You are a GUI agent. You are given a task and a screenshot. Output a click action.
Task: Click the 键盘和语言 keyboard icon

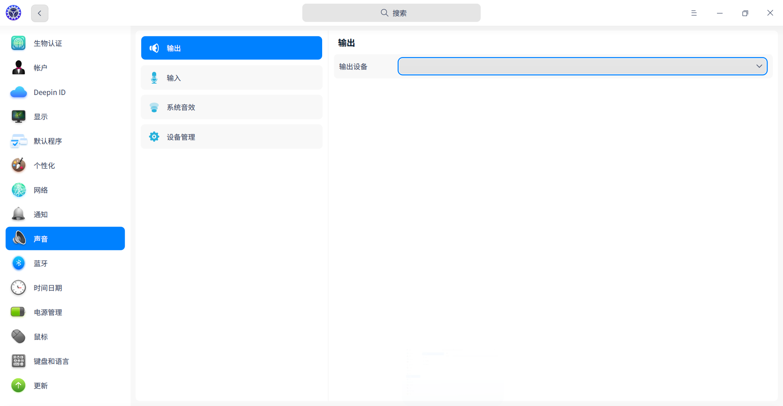click(18, 361)
